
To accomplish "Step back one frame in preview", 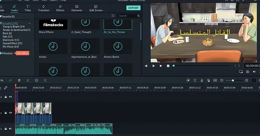I will [146, 66].
